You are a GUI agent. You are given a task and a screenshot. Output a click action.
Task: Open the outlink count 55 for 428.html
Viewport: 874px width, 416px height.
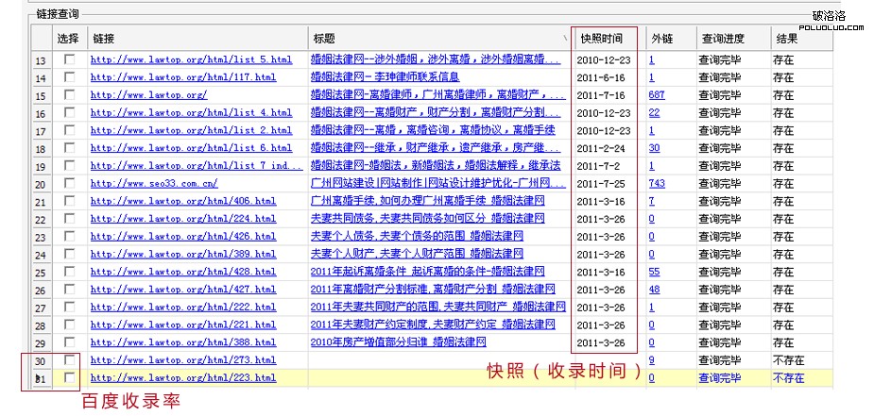click(x=654, y=272)
